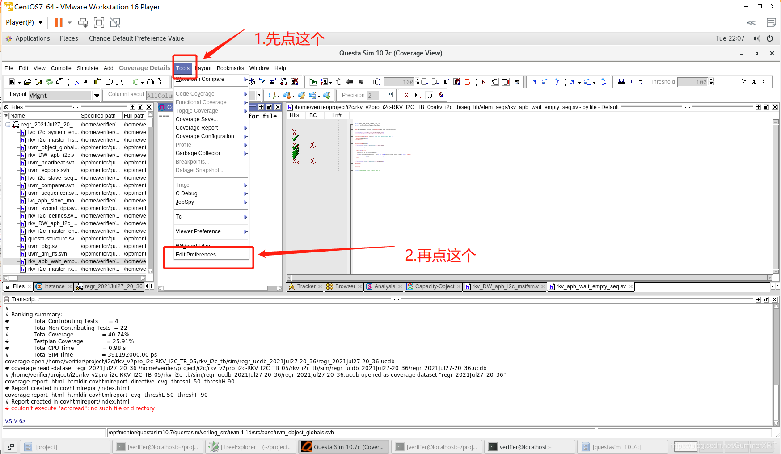Screen dimensions: 781x454
Task: Open the Places menu in CentOS panel
Action: [68, 38]
